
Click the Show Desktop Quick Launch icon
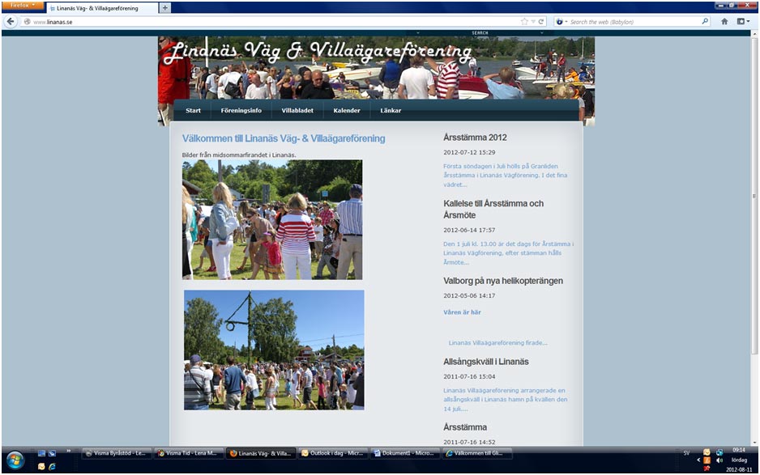point(41,454)
